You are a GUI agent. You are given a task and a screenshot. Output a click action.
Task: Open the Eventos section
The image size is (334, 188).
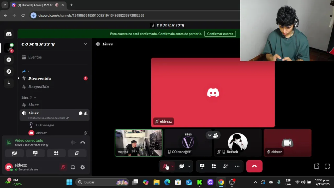(x=55, y=57)
